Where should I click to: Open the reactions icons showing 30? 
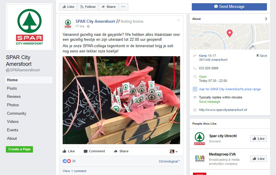point(67,161)
